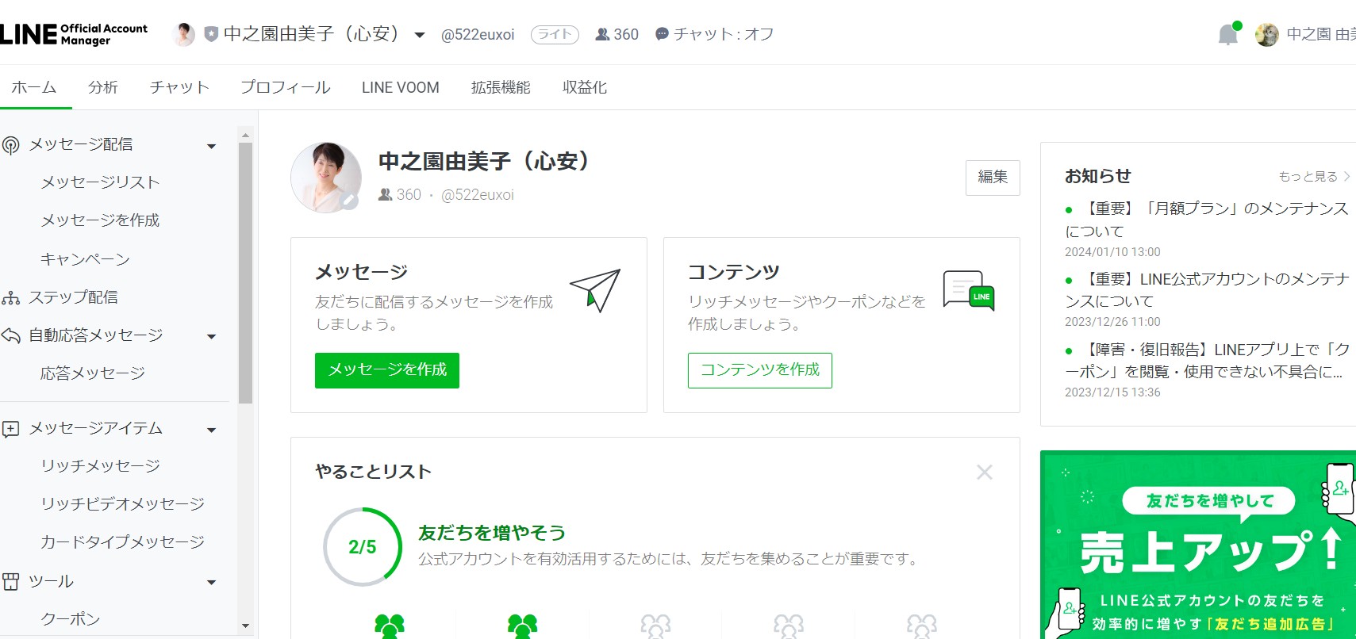The image size is (1356, 639).
Task: Open the LINE VOOM tab
Action: [401, 87]
